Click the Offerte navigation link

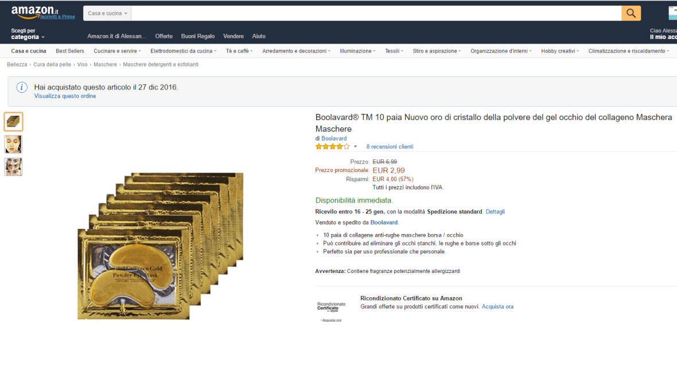coord(164,36)
